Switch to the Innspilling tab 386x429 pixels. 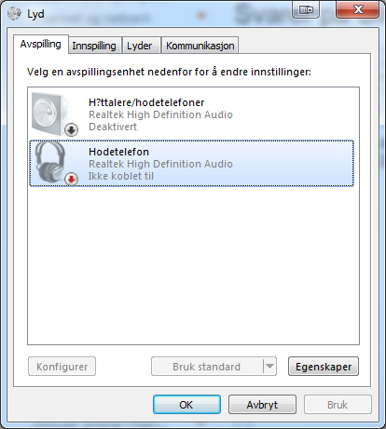[94, 46]
